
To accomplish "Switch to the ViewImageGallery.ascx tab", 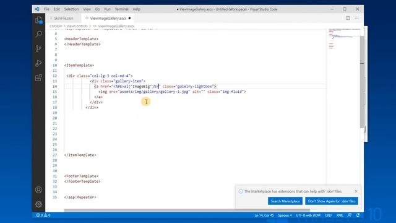I will point(108,18).
